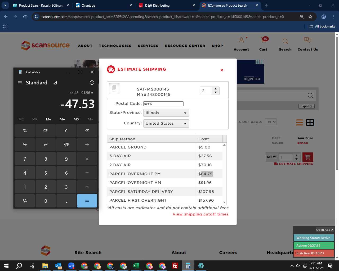The height and width of the screenshot is (271, 339).
Task: Open Calculator navigation hamburger menu
Action: (x=20, y=83)
